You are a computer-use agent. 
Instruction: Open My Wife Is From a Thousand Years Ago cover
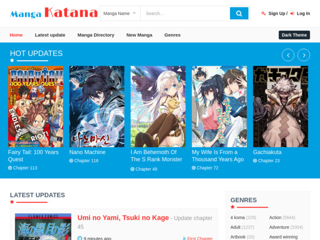[x=219, y=106]
